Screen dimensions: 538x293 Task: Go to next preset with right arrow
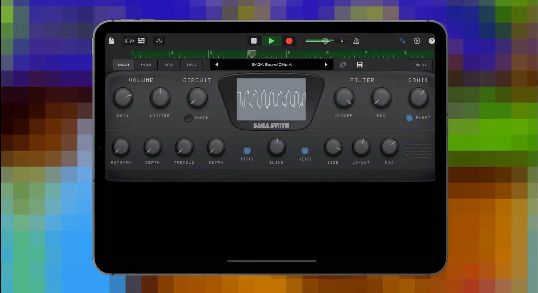326,64
